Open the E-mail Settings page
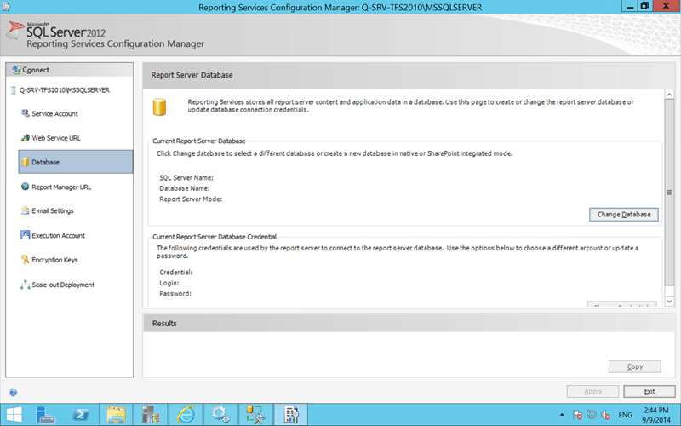This screenshot has height=426, width=681. click(x=53, y=210)
